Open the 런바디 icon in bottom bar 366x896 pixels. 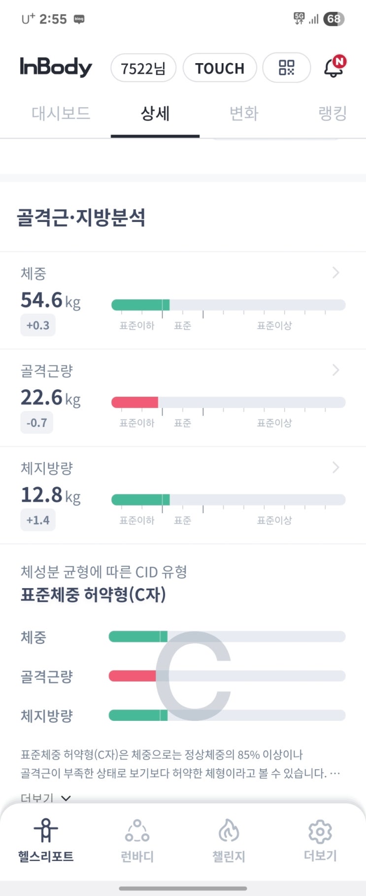137,831
